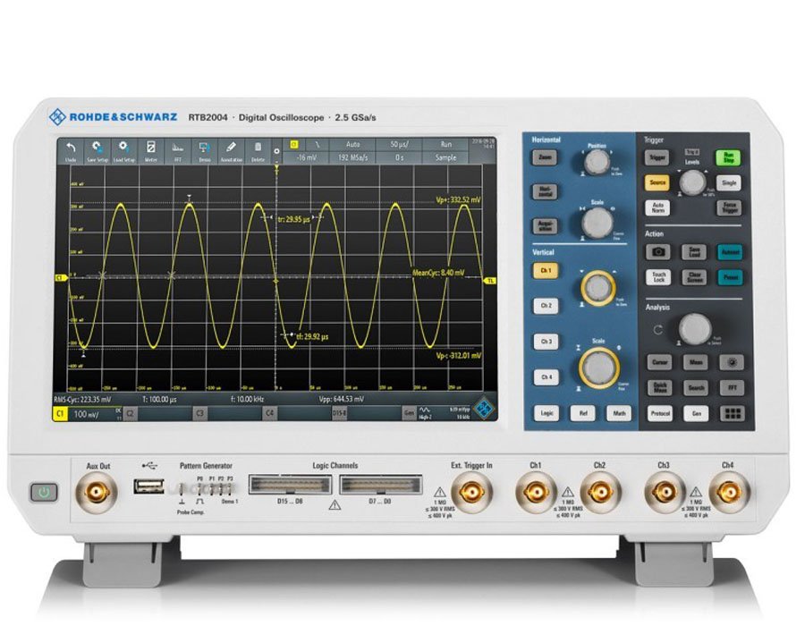Tap the Delete trash icon

coord(258,149)
